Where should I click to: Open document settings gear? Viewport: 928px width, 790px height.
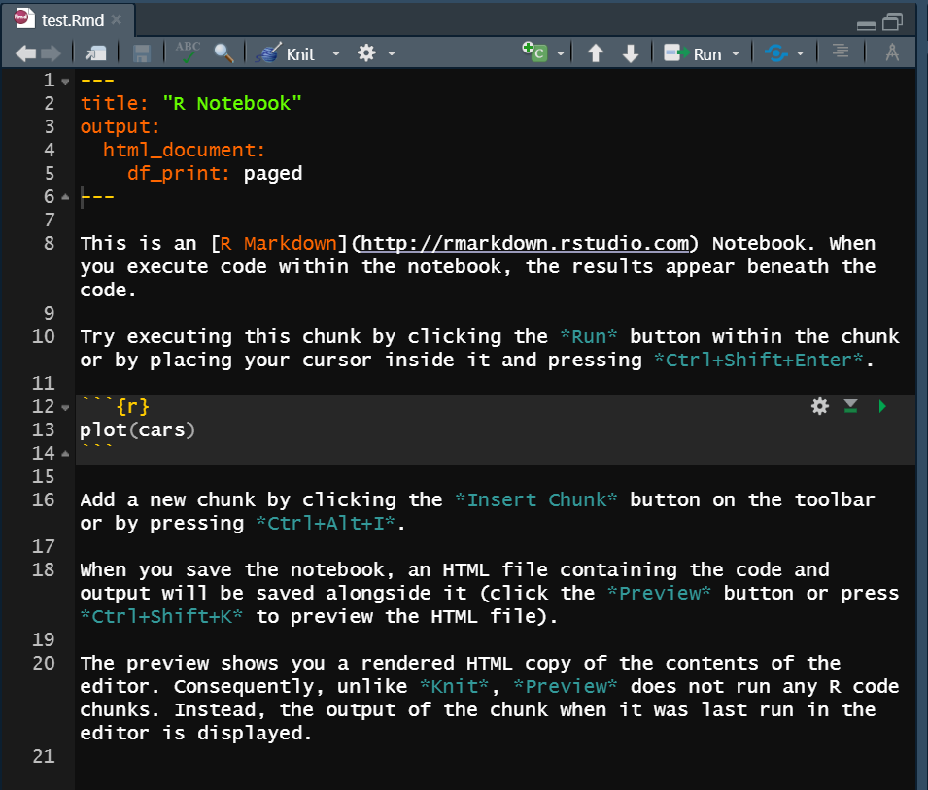(x=366, y=53)
